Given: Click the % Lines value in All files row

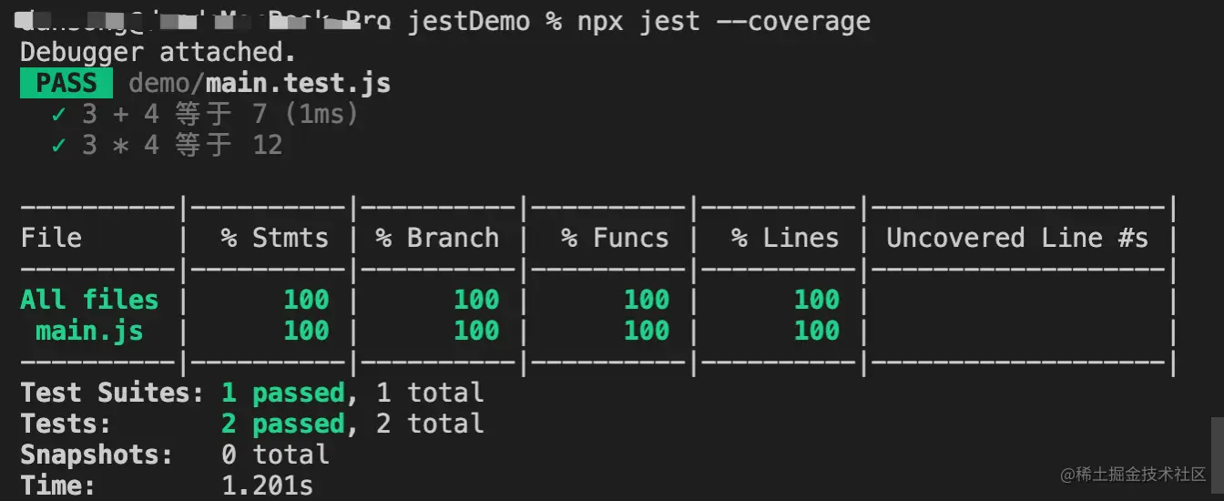Looking at the screenshot, I should point(817,300).
